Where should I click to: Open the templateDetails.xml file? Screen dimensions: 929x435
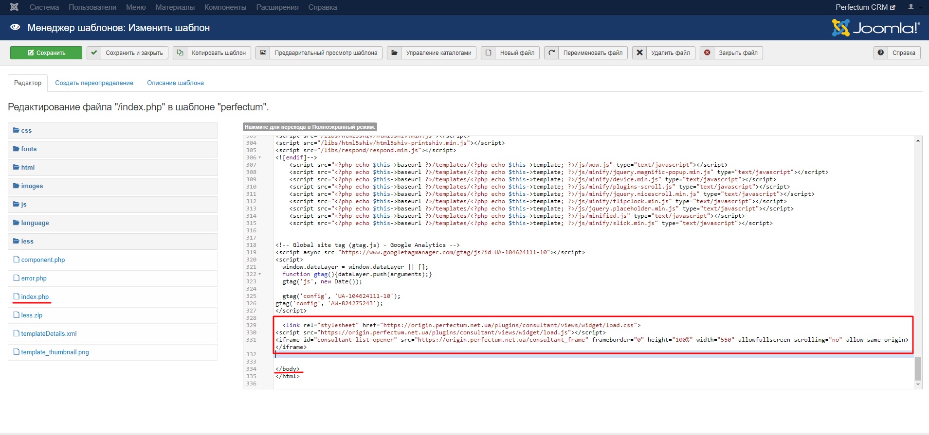pyautogui.click(x=112, y=334)
